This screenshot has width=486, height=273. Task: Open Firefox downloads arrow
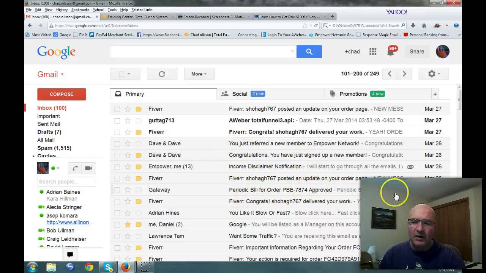coord(413,25)
